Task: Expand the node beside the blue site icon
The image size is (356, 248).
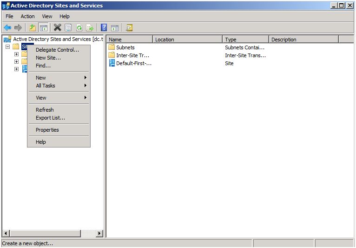Action: tap(16, 69)
